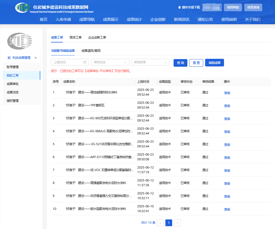275x229 pixels.
Task: Click the grid icon beside 科技成果管理
Action: point(9,58)
